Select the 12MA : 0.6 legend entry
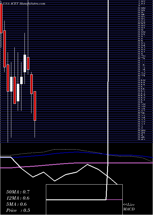Screen dimensions: 153x215 [x=18, y=198]
